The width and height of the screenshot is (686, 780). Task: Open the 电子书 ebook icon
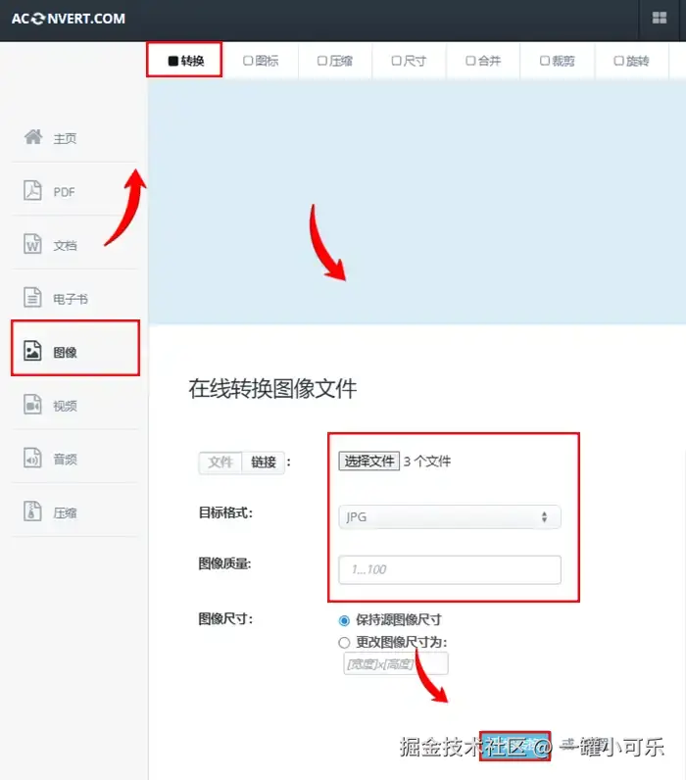click(33, 298)
